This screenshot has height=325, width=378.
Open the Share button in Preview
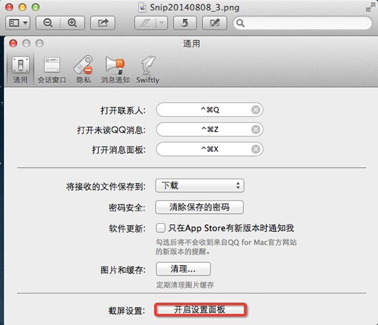click(103, 23)
